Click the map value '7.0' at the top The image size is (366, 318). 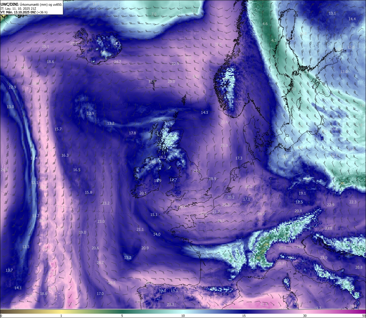point(154,14)
